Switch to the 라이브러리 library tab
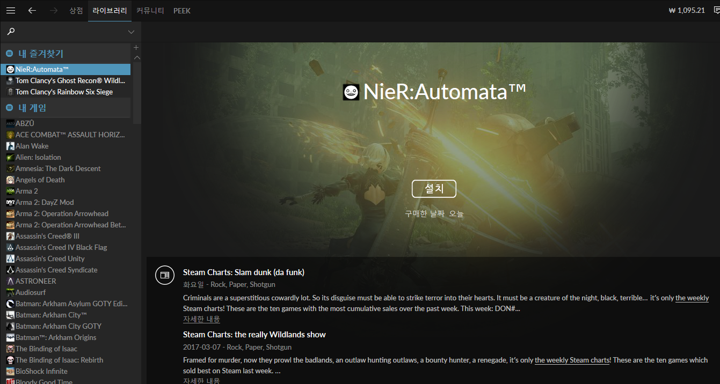Viewport: 720px width, 384px height. (x=110, y=11)
